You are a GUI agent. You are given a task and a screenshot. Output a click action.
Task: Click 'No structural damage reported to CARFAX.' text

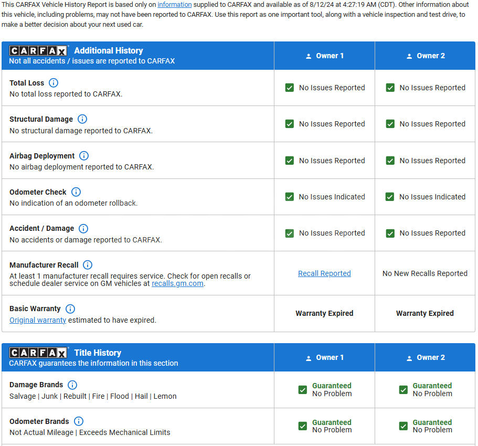click(81, 131)
